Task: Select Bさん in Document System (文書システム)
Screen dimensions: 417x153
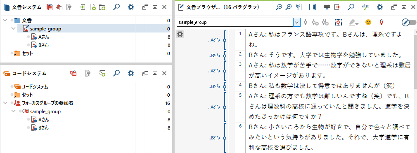Action: pyautogui.click(x=44, y=45)
